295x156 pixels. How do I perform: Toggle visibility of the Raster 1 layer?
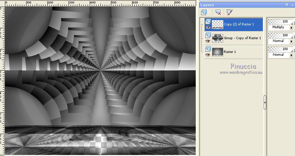(x=208, y=55)
